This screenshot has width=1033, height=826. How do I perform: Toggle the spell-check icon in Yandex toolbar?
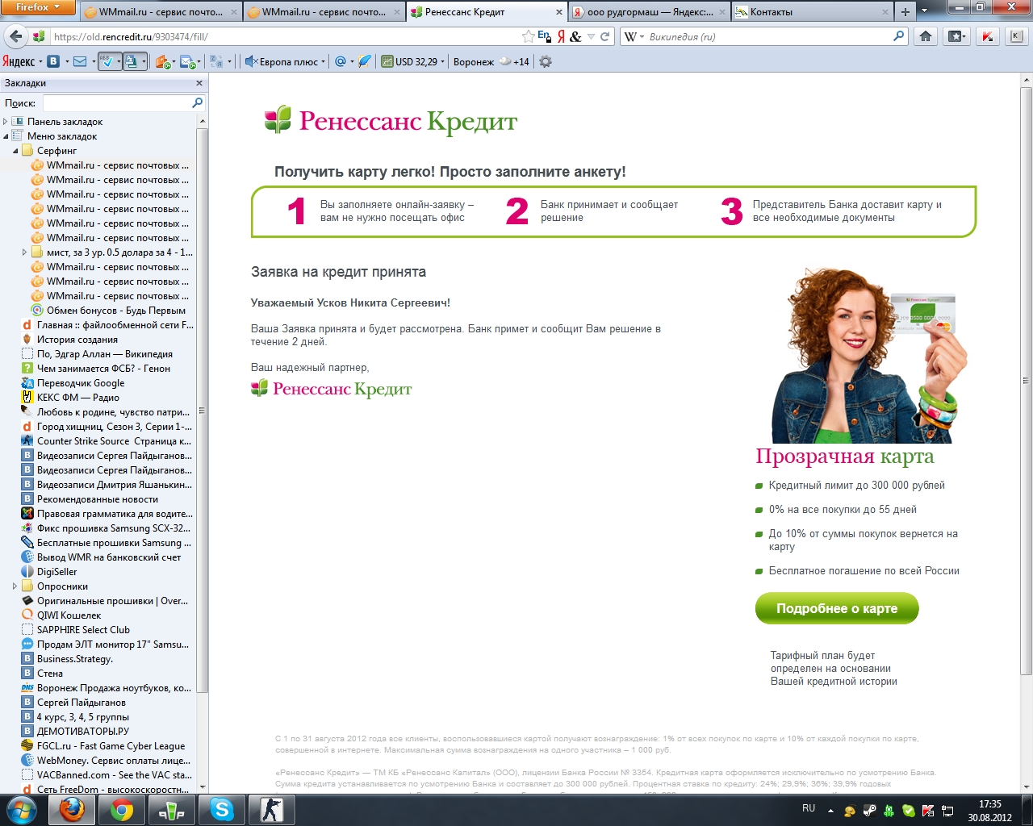pyautogui.click(x=106, y=61)
